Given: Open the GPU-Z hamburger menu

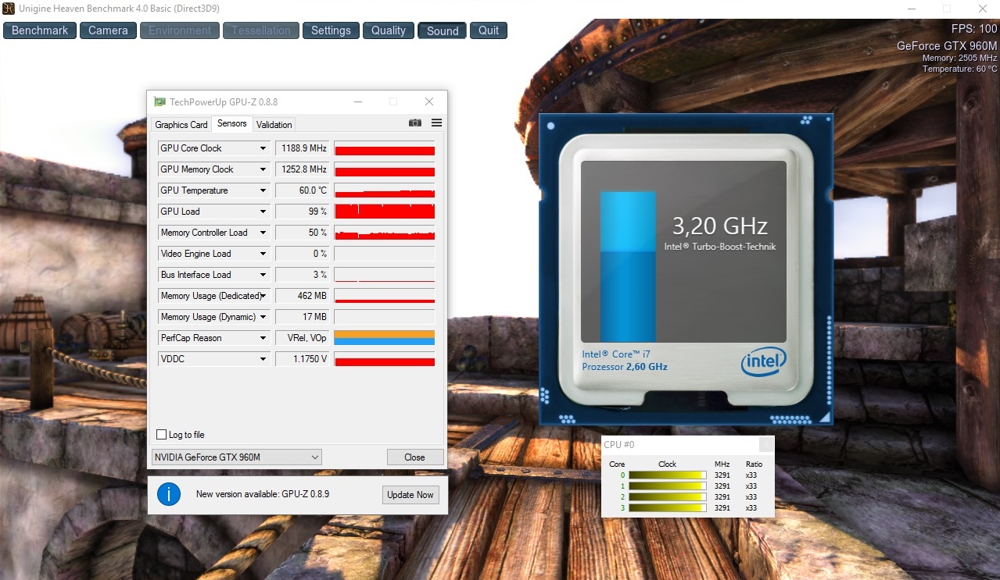Looking at the screenshot, I should click(436, 123).
